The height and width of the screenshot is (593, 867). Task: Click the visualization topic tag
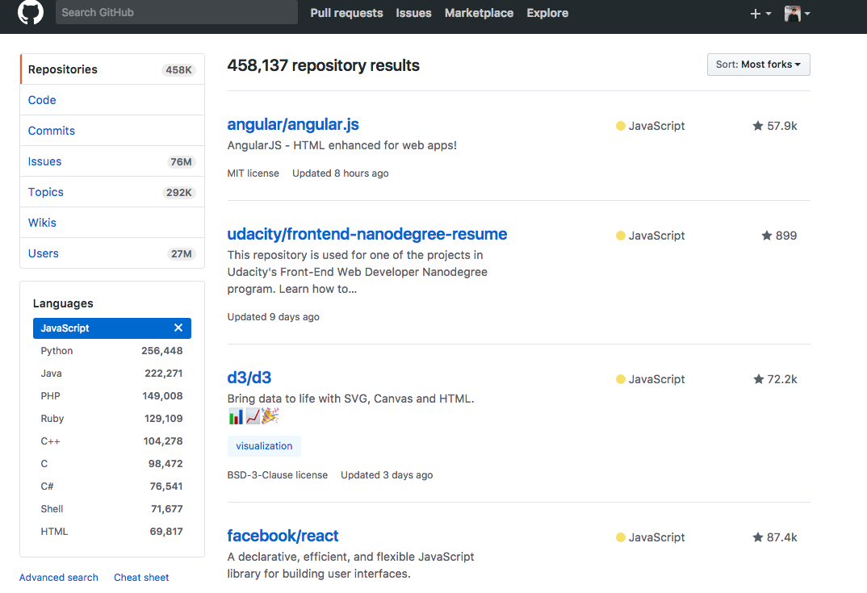pos(264,446)
